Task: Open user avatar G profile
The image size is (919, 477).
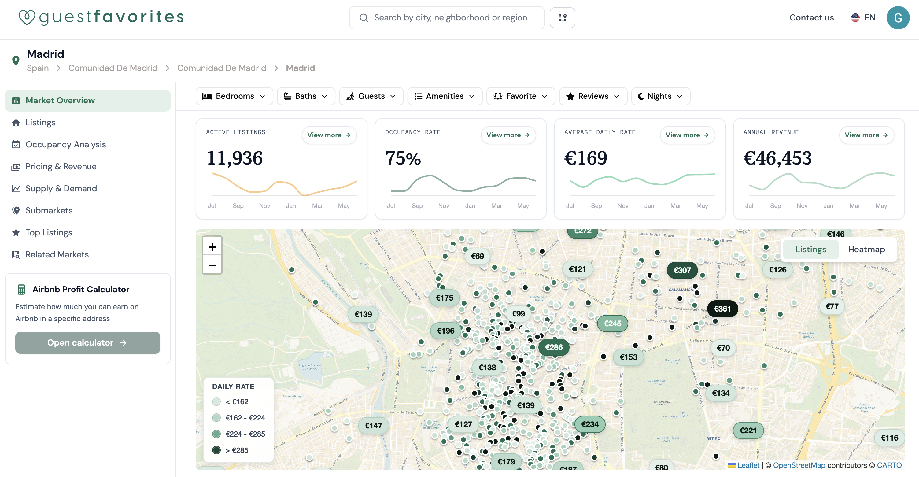Action: [x=898, y=17]
